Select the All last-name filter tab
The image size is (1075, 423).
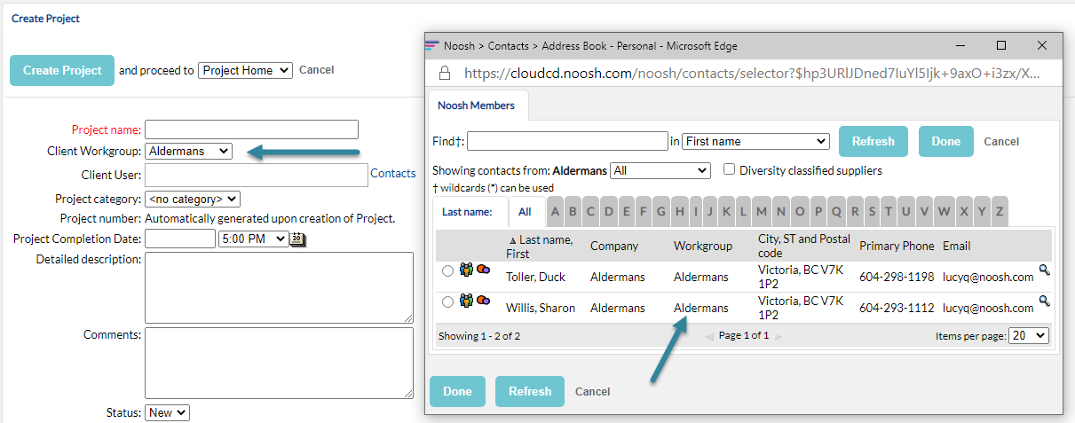(x=525, y=212)
